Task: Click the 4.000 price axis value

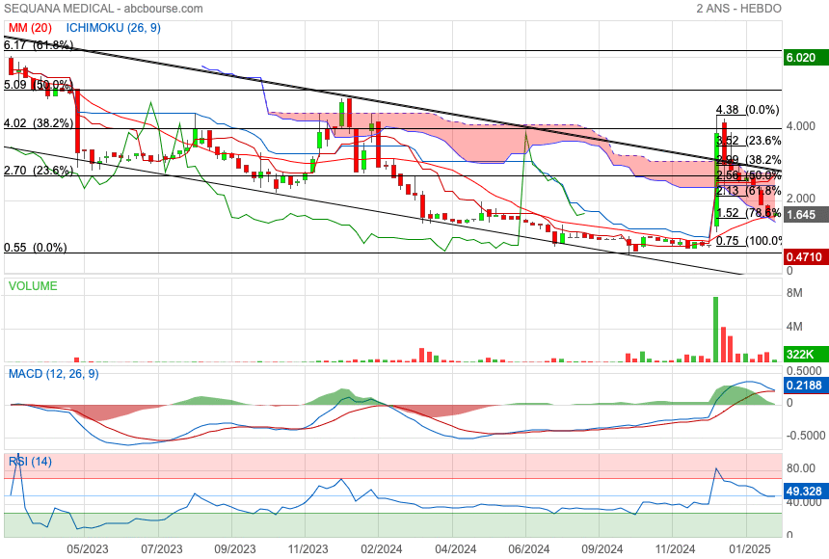Action: 801,126
